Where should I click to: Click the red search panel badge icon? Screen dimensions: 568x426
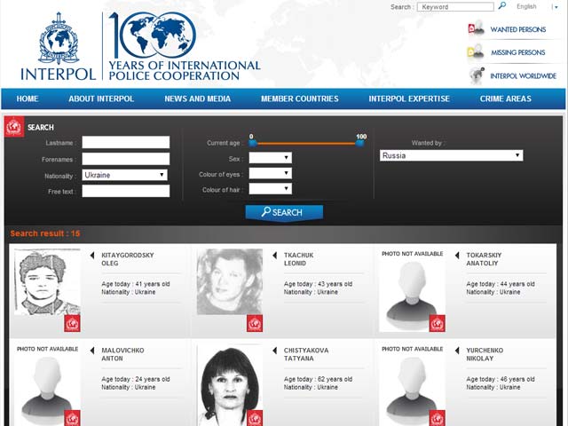[14, 127]
